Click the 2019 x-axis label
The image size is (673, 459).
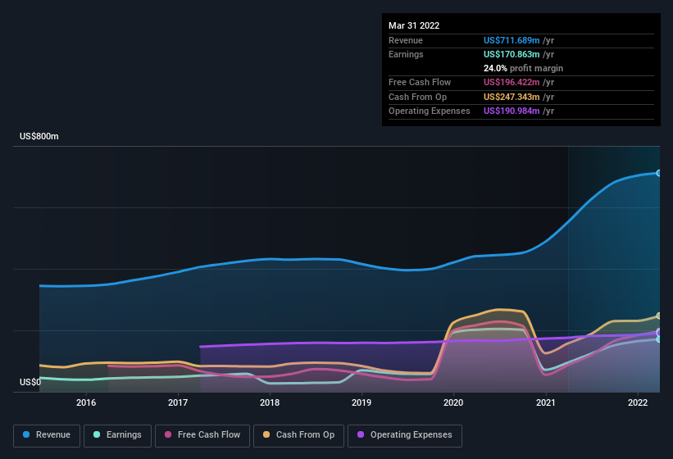tap(362, 402)
